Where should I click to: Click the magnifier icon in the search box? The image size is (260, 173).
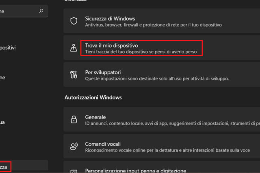tap(41, 11)
